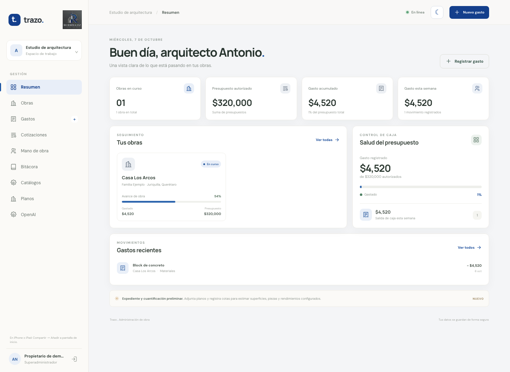
Task: Click the $320,000 Presupuesto autorizado value
Action: (232, 103)
